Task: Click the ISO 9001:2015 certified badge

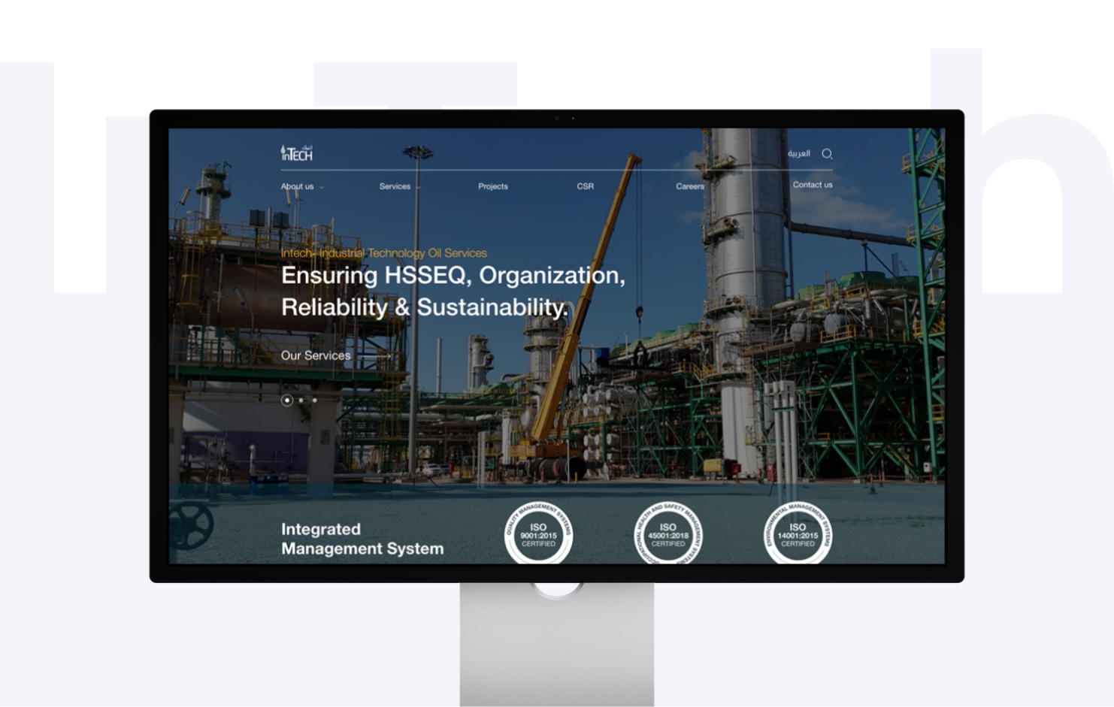Action: (x=538, y=534)
